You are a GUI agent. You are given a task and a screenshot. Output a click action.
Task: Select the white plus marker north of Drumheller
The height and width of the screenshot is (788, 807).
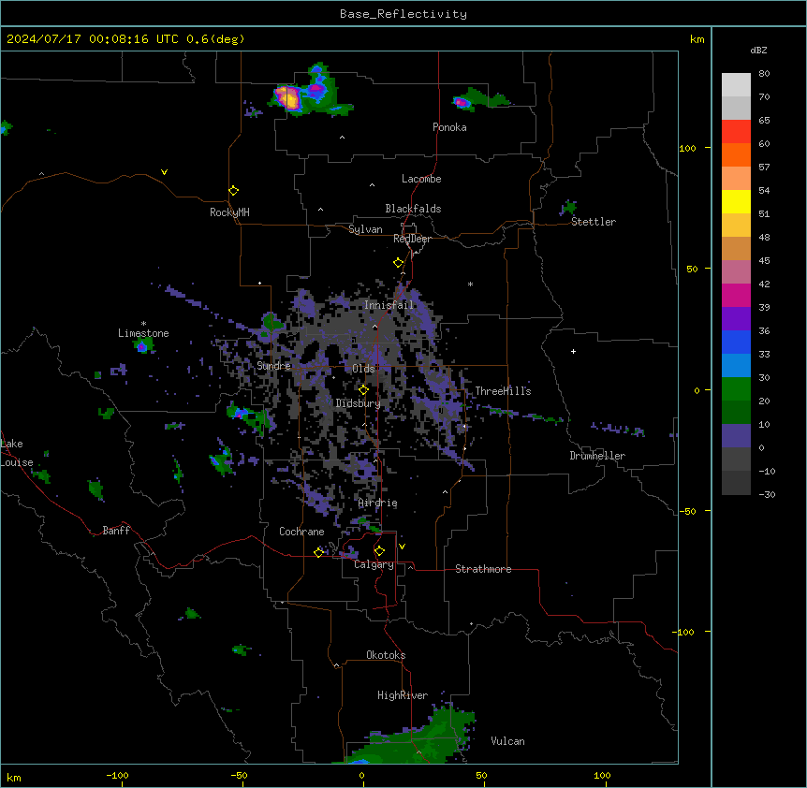click(x=573, y=351)
